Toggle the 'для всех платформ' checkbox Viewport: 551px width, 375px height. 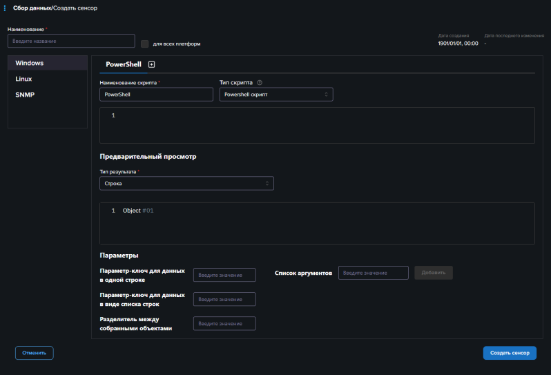click(144, 44)
